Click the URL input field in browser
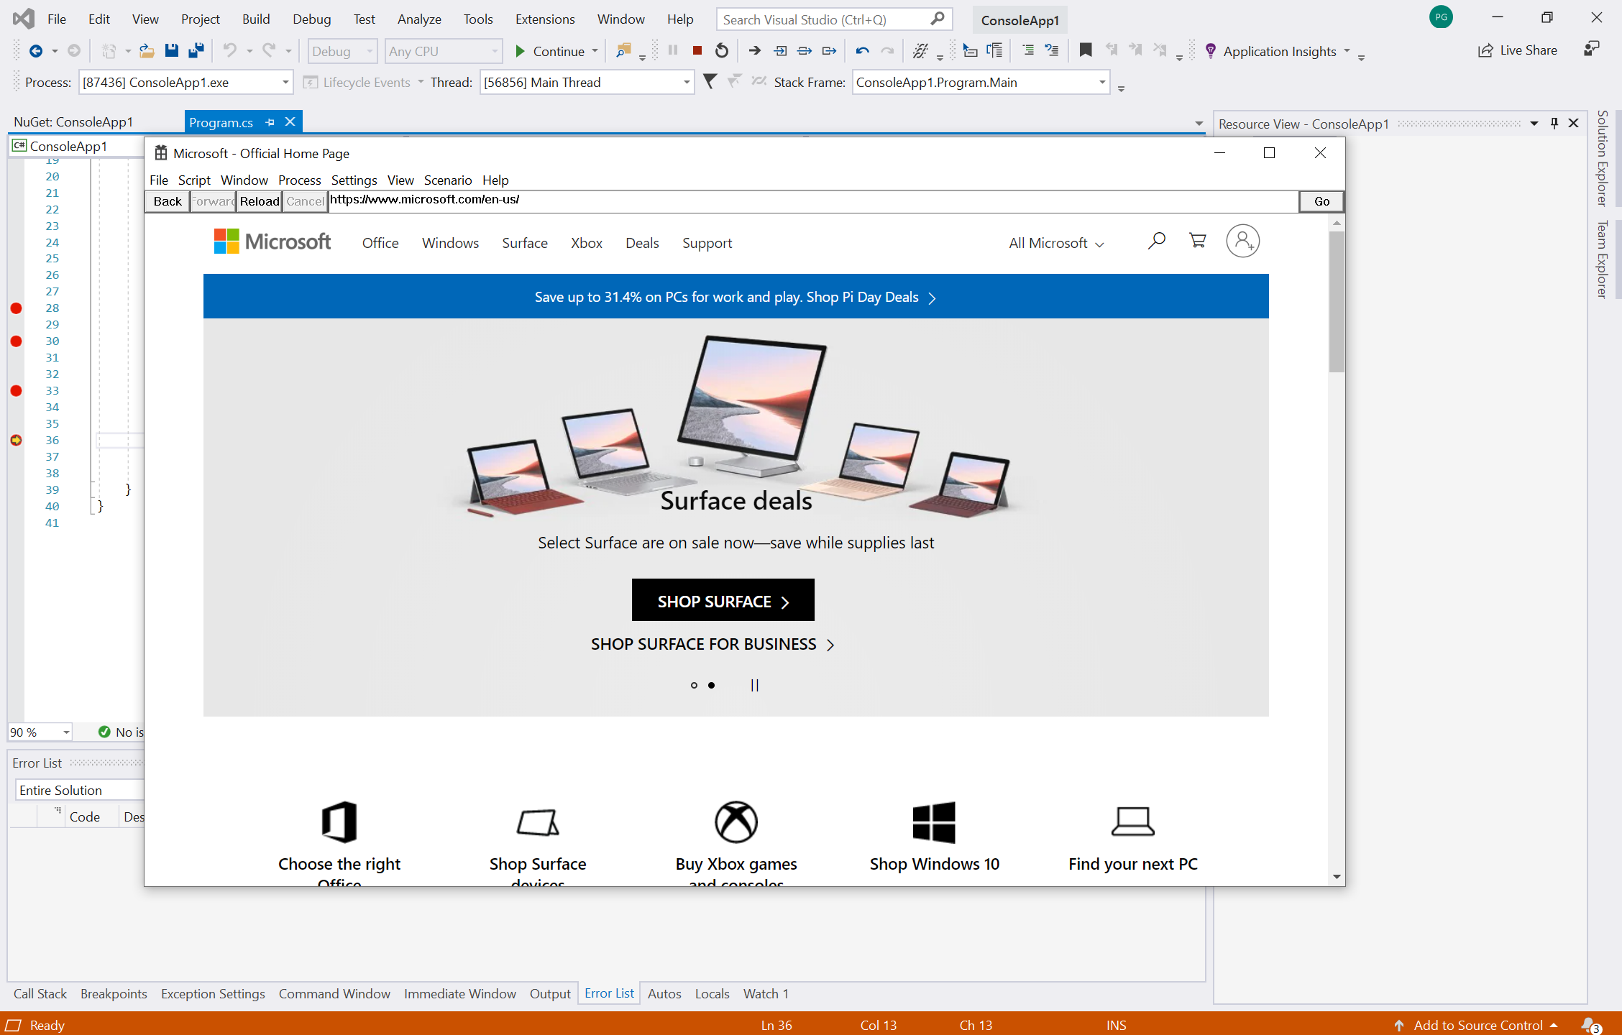1622x1035 pixels. coord(811,200)
